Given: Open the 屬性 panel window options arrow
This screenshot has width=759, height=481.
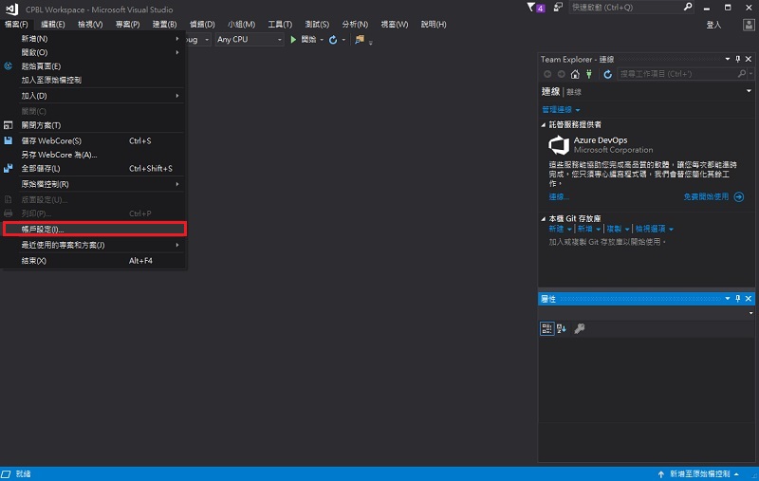Looking at the screenshot, I should 728,299.
